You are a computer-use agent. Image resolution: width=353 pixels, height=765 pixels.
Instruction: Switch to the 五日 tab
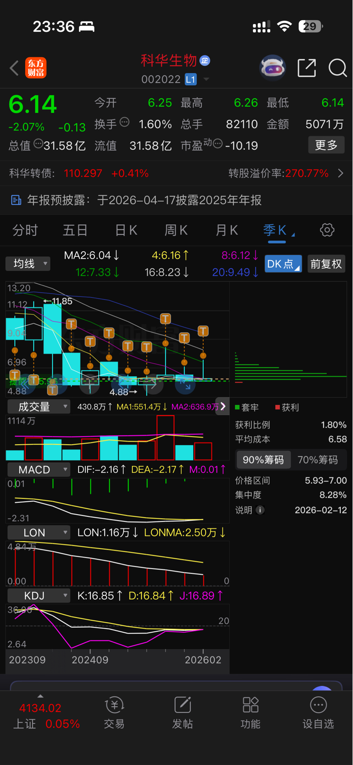[x=75, y=230]
